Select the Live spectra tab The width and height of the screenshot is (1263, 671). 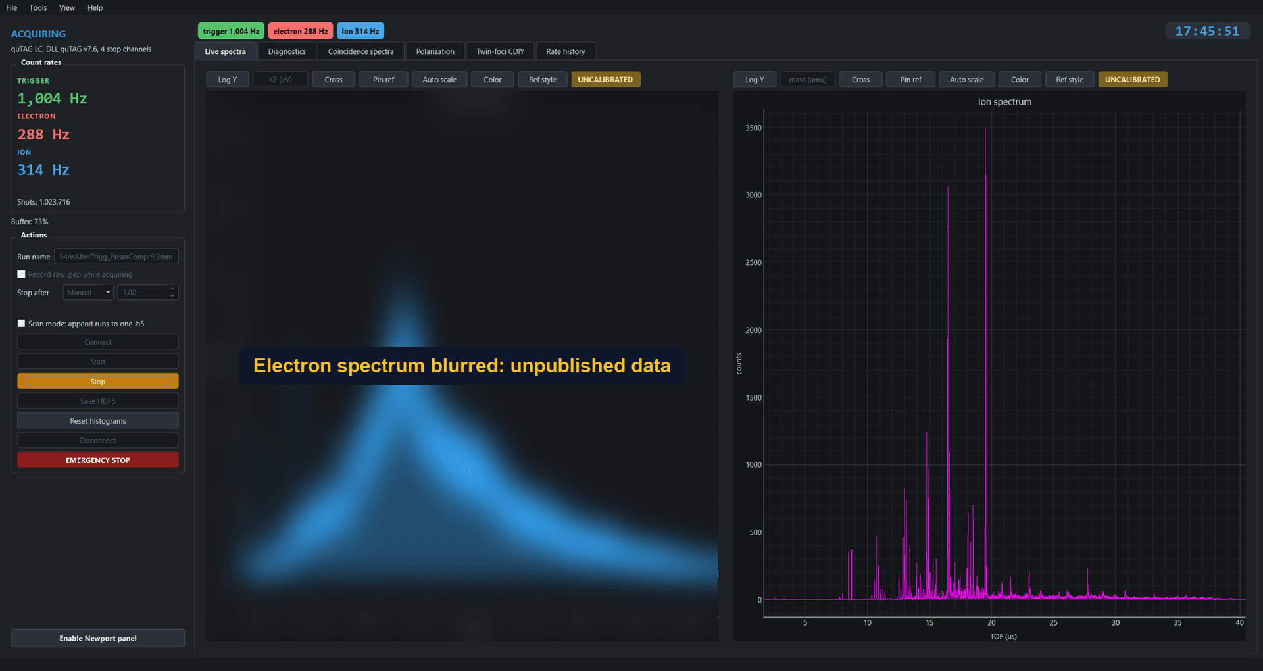click(x=225, y=51)
